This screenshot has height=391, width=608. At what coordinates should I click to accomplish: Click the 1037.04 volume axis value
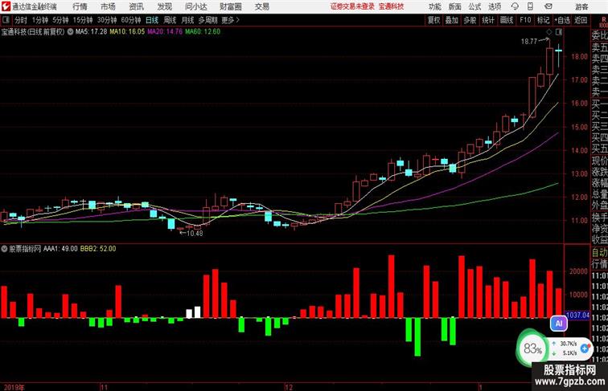577,315
